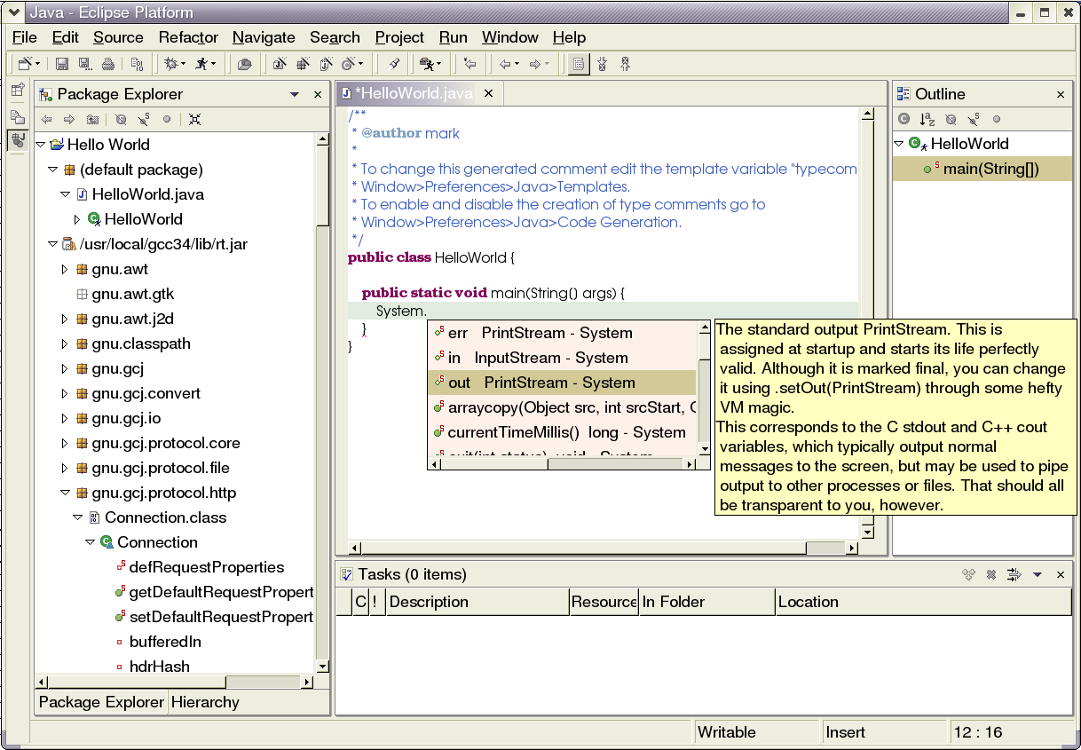Image resolution: width=1081 pixels, height=750 pixels.
Task: Click the Run running-man icon in the toolbar
Action: point(201,64)
